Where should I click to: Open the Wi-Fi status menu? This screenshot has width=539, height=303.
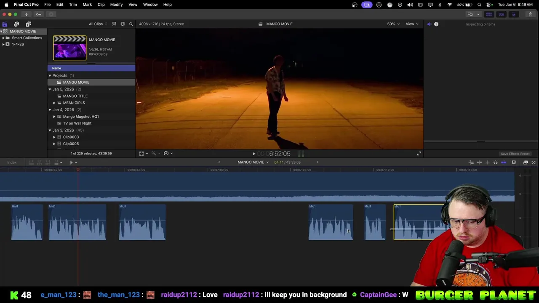tap(450, 5)
